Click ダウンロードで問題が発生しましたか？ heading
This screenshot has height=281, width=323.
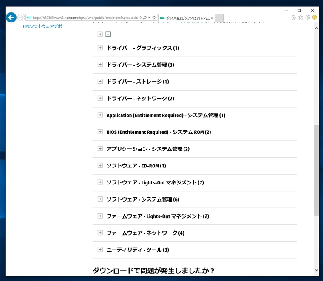point(153,270)
